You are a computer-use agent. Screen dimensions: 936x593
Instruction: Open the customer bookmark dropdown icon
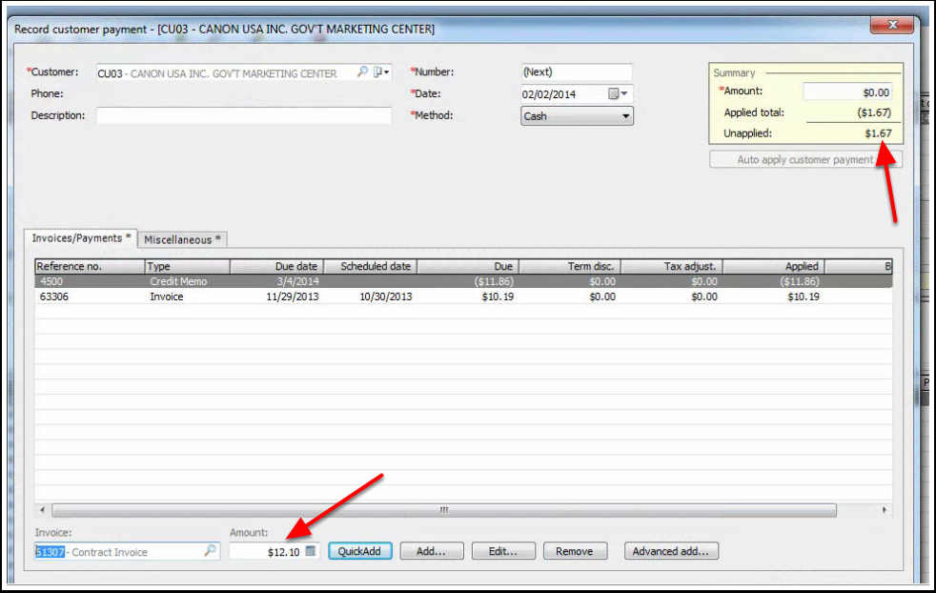381,72
